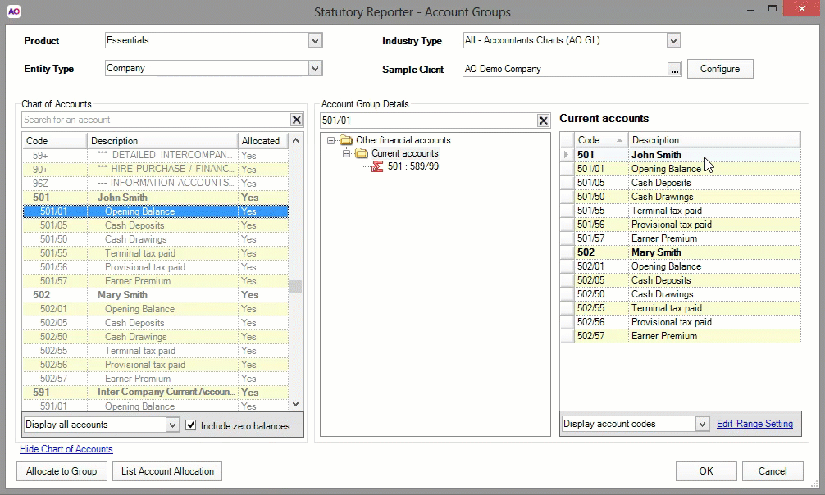
Task: Open the Edit Range Setting link
Action: [754, 424]
